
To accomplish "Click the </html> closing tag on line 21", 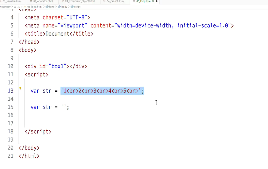I will coord(29,156).
